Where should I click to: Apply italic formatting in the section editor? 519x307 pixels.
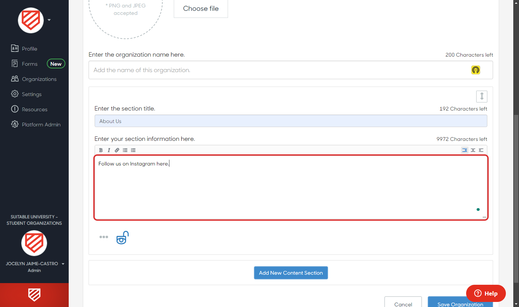point(109,150)
